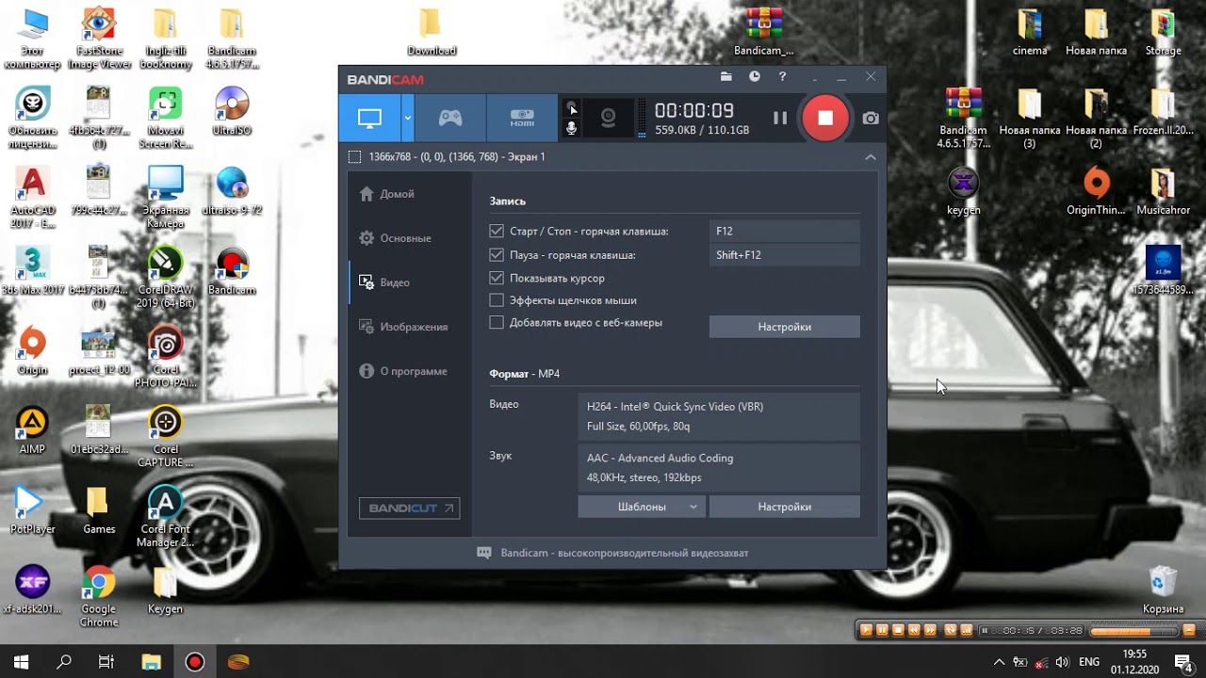
Task: Take a screenshot with the camera icon
Action: point(871,118)
